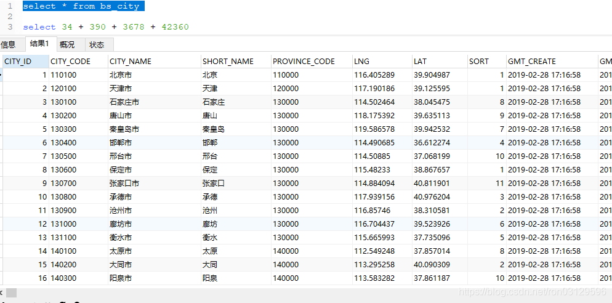Click editor line number 2
This screenshot has width=612, height=303.
10,17
